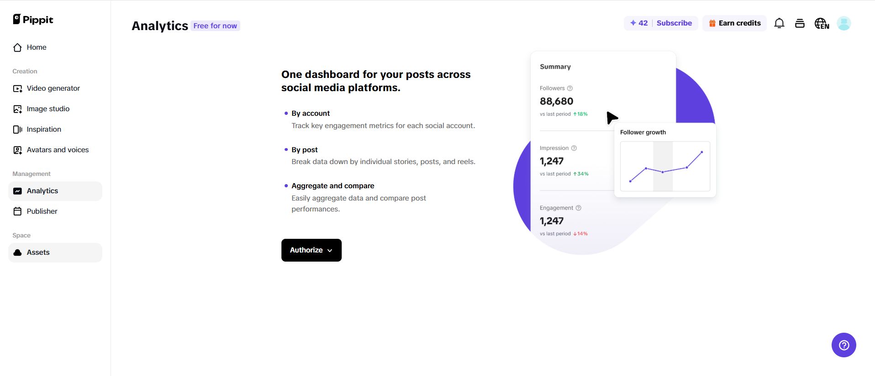Click the language globe EN icon
Viewport: 875px width, 376px height.
point(822,23)
